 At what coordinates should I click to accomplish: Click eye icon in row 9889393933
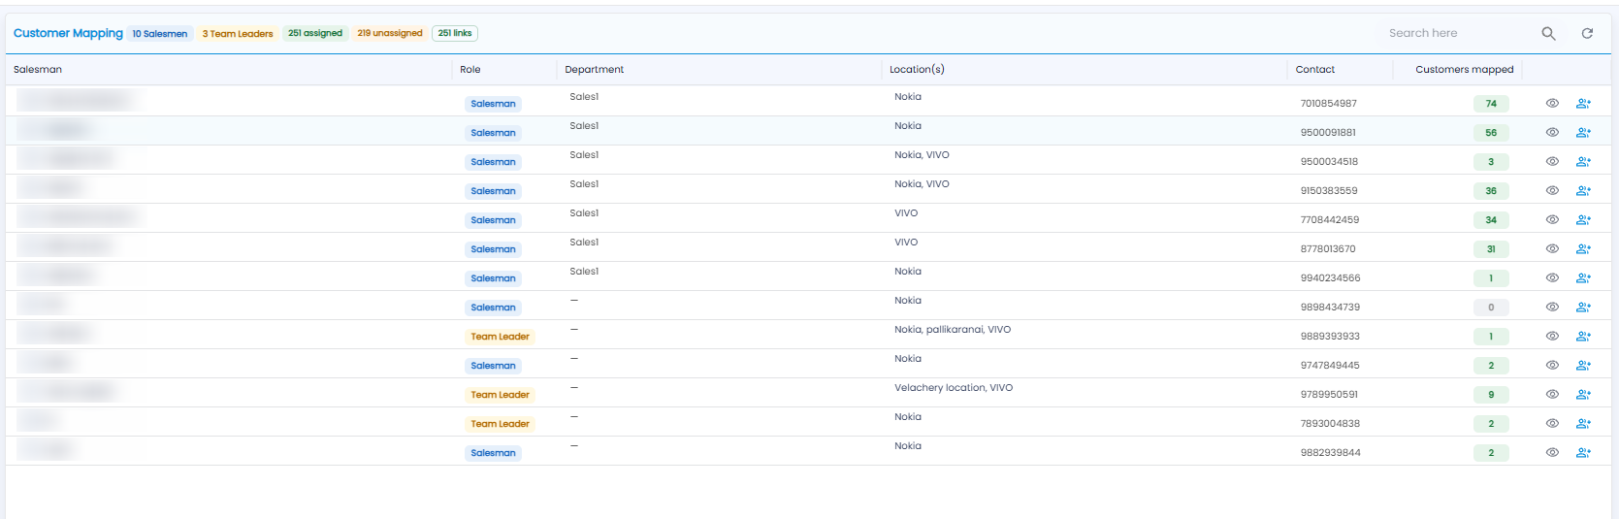point(1552,336)
